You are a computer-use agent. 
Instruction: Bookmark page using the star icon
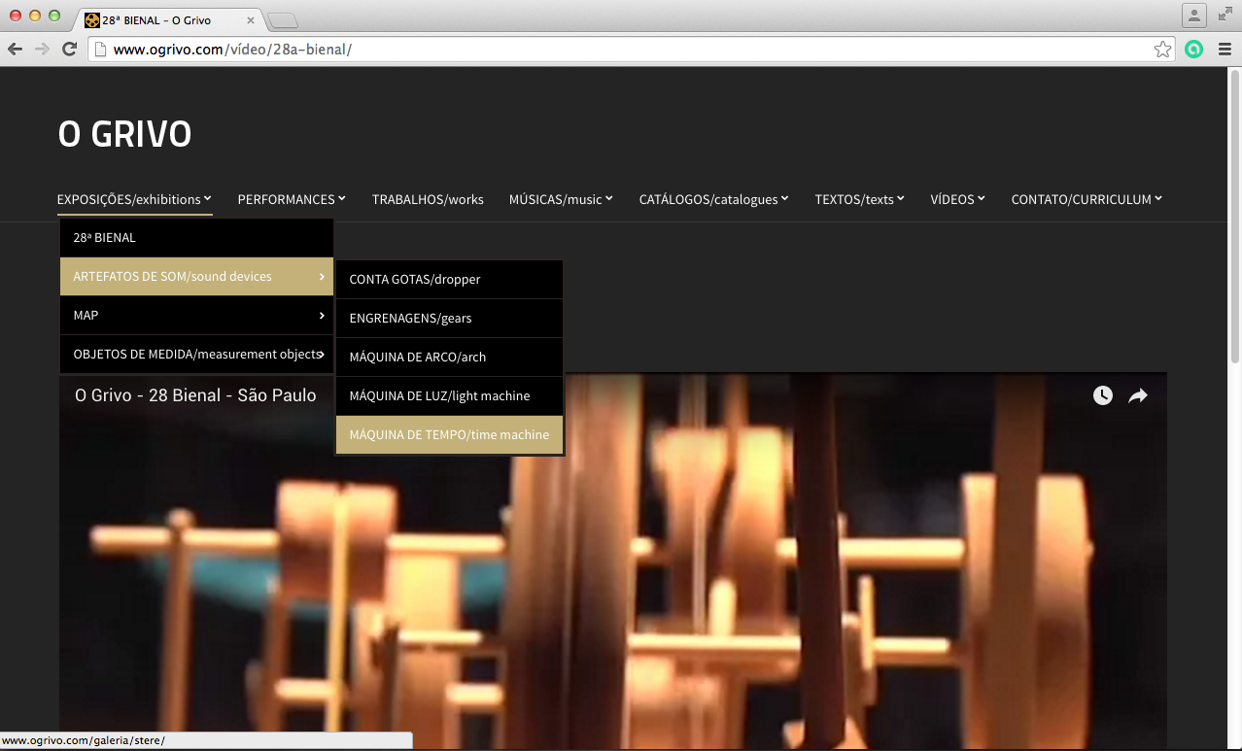pos(1162,50)
